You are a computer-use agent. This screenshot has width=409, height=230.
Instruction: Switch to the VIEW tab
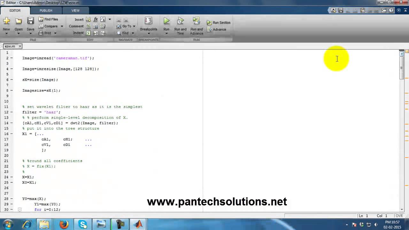[x=75, y=11]
